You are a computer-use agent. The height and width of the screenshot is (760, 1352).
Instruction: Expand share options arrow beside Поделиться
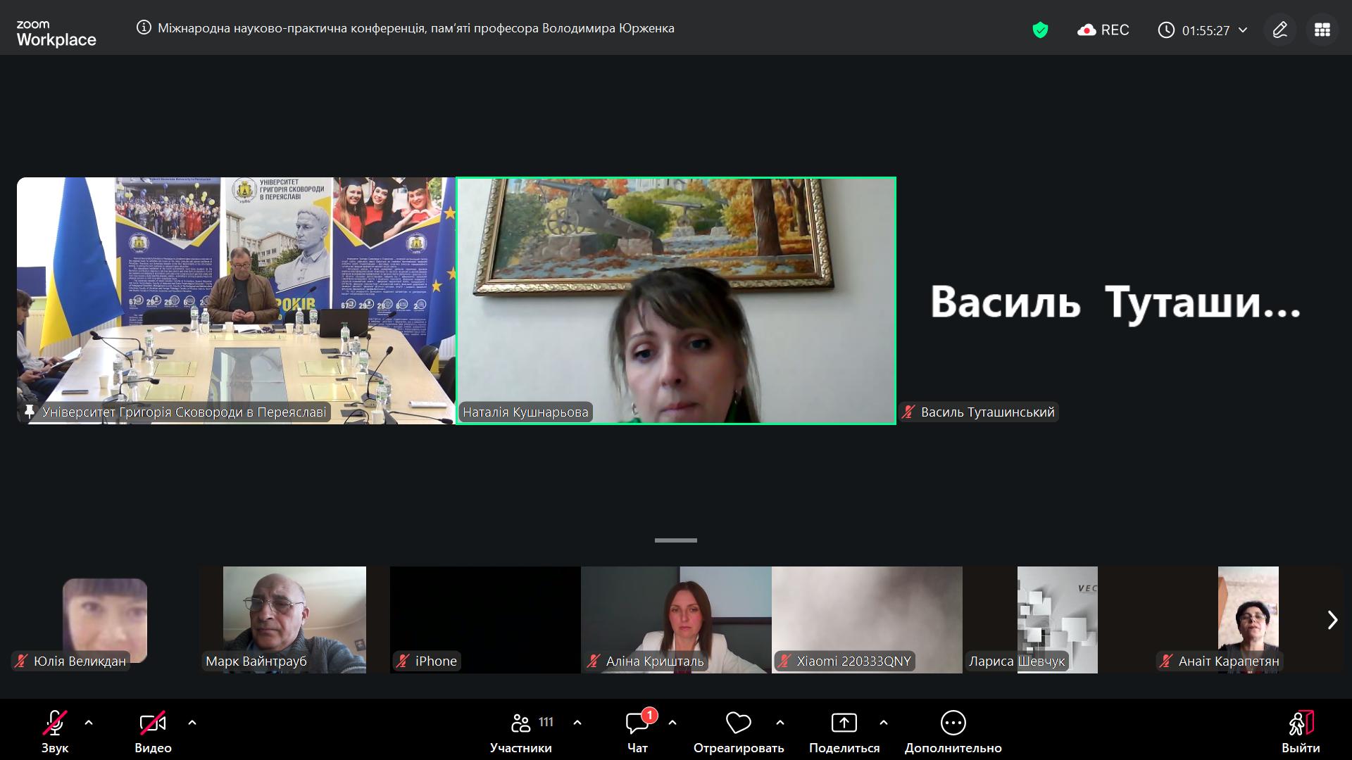[884, 723]
